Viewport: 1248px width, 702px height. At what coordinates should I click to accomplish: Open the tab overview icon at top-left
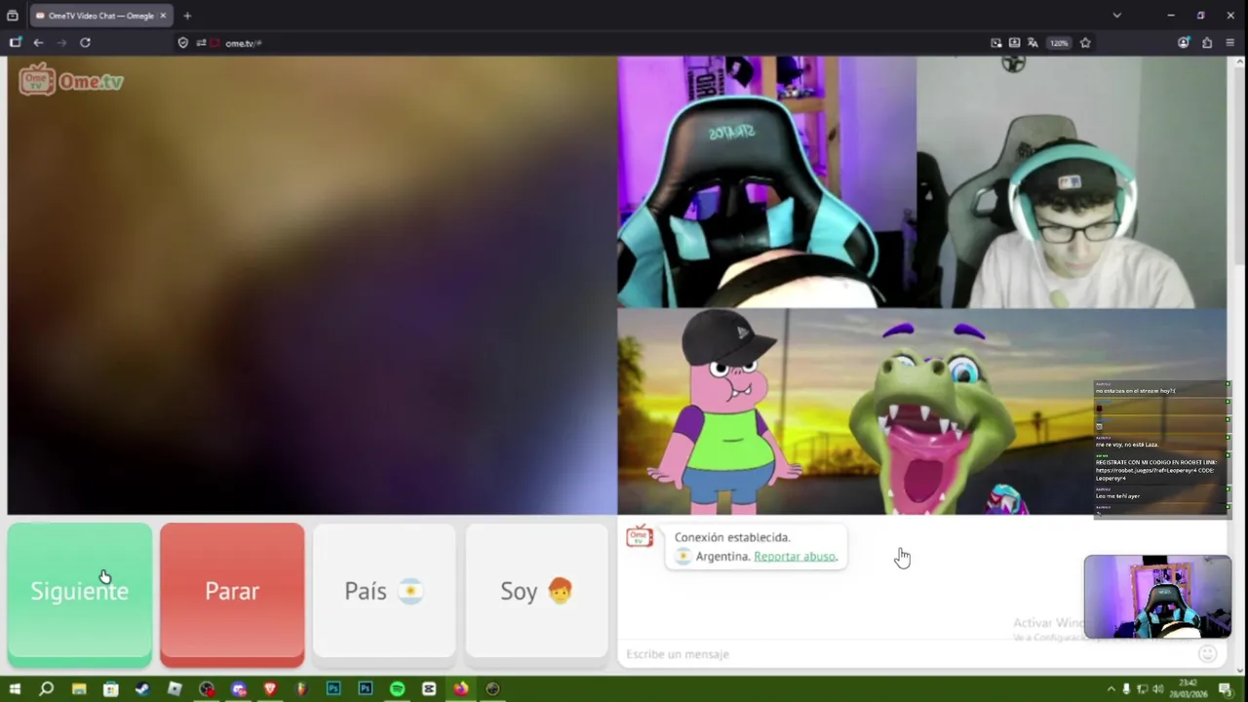(13, 16)
